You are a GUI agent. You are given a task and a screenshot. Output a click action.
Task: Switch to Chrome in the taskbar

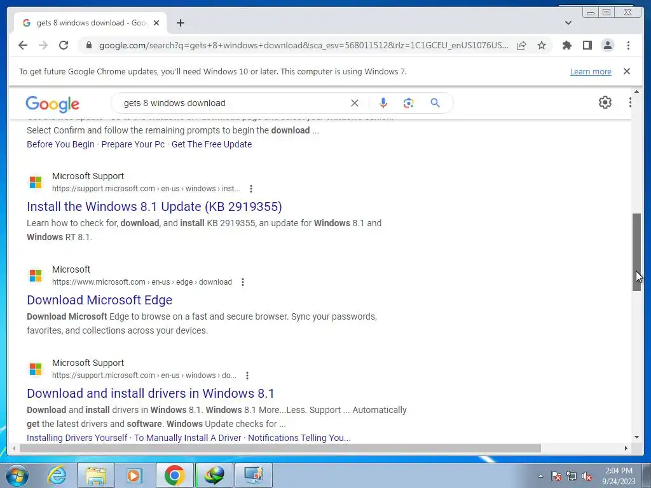point(174,475)
